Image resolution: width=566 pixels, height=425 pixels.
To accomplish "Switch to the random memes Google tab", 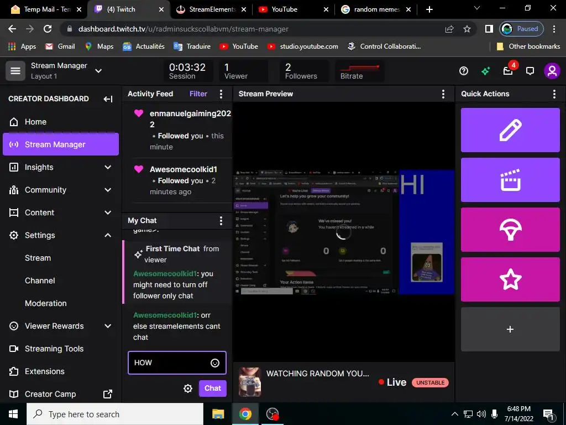I will pyautogui.click(x=375, y=9).
